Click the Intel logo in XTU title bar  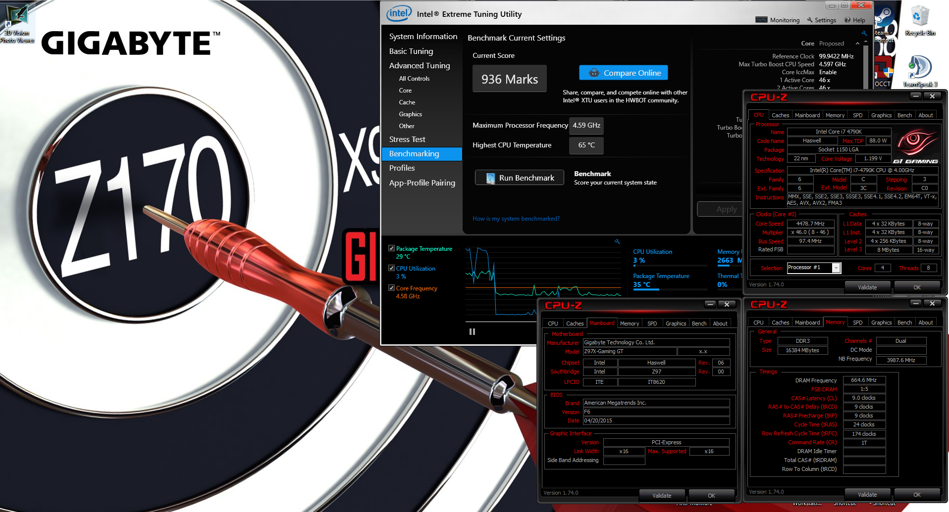click(399, 13)
